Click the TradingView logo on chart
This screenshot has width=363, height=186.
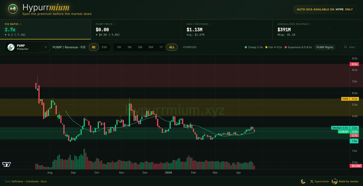(x=6, y=164)
